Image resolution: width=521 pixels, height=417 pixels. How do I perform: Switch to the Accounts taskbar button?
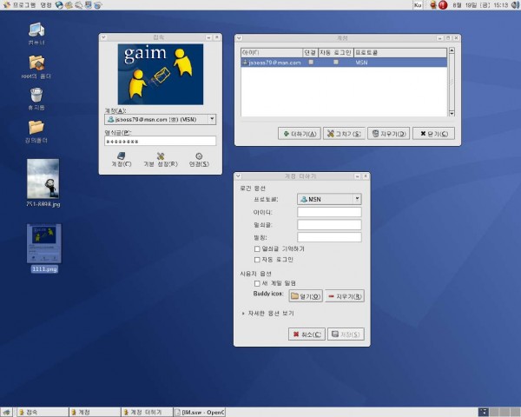coord(95,413)
